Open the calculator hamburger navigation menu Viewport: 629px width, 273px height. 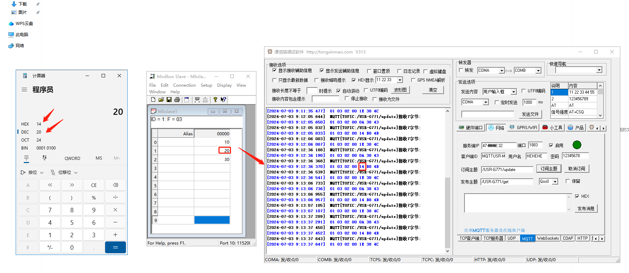click(x=24, y=90)
